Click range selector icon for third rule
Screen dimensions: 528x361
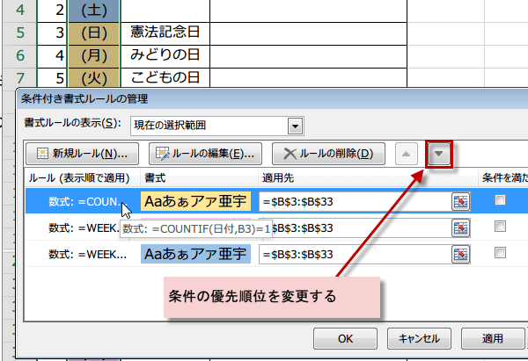point(460,255)
